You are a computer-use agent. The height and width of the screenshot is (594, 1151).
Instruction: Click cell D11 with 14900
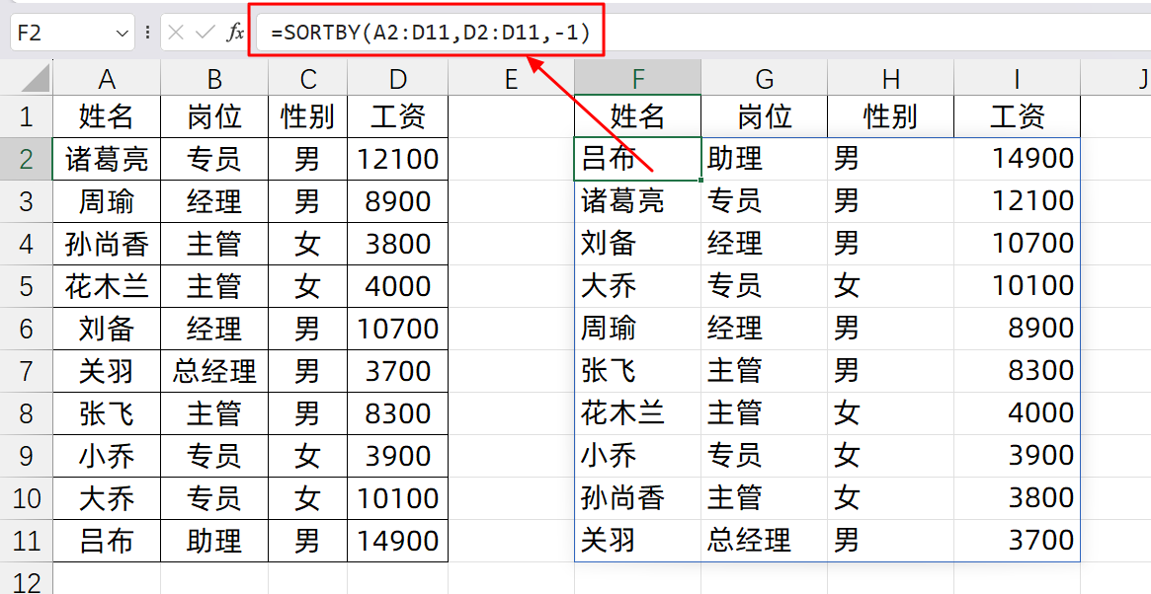(398, 541)
